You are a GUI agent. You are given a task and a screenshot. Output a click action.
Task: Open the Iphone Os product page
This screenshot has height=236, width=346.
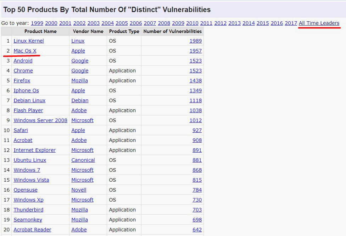[x=26, y=90]
